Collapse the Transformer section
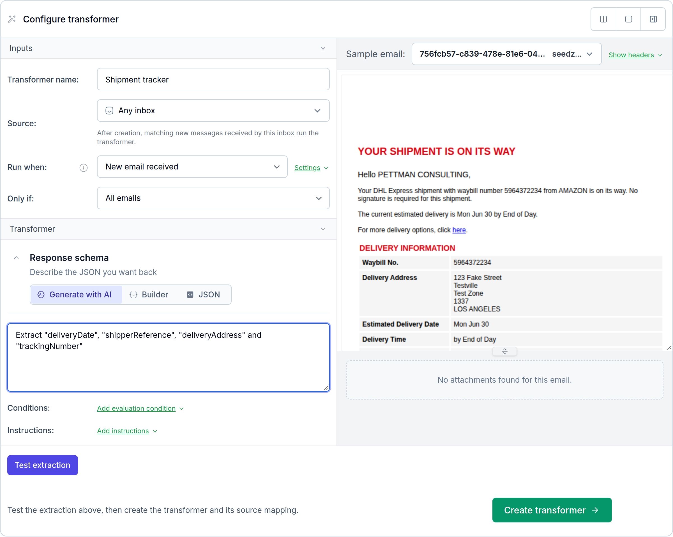The width and height of the screenshot is (673, 537). 323,229
